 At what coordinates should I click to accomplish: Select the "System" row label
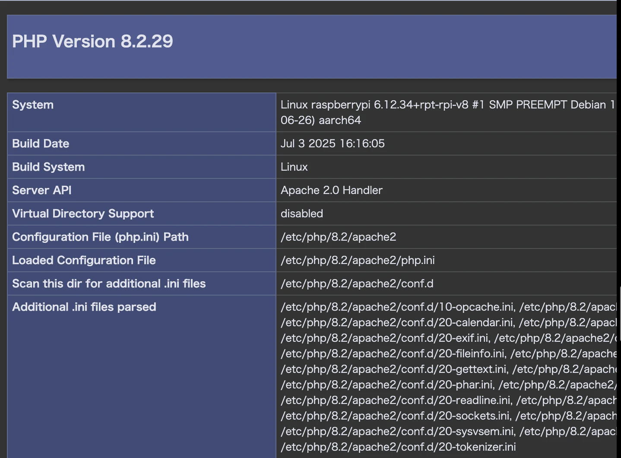[33, 105]
